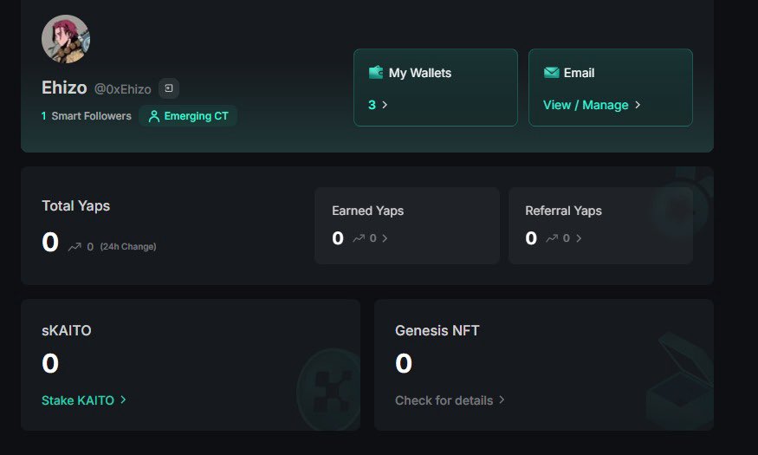Click trend arrow icon in Earned Yaps
The image size is (758, 455).
[359, 237]
